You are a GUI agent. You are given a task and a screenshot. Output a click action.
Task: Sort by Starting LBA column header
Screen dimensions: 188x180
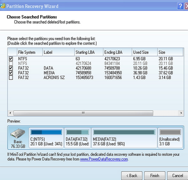coord(89,52)
